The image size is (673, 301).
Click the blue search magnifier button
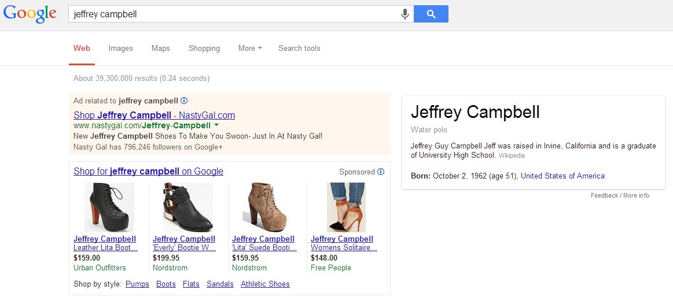pos(431,14)
